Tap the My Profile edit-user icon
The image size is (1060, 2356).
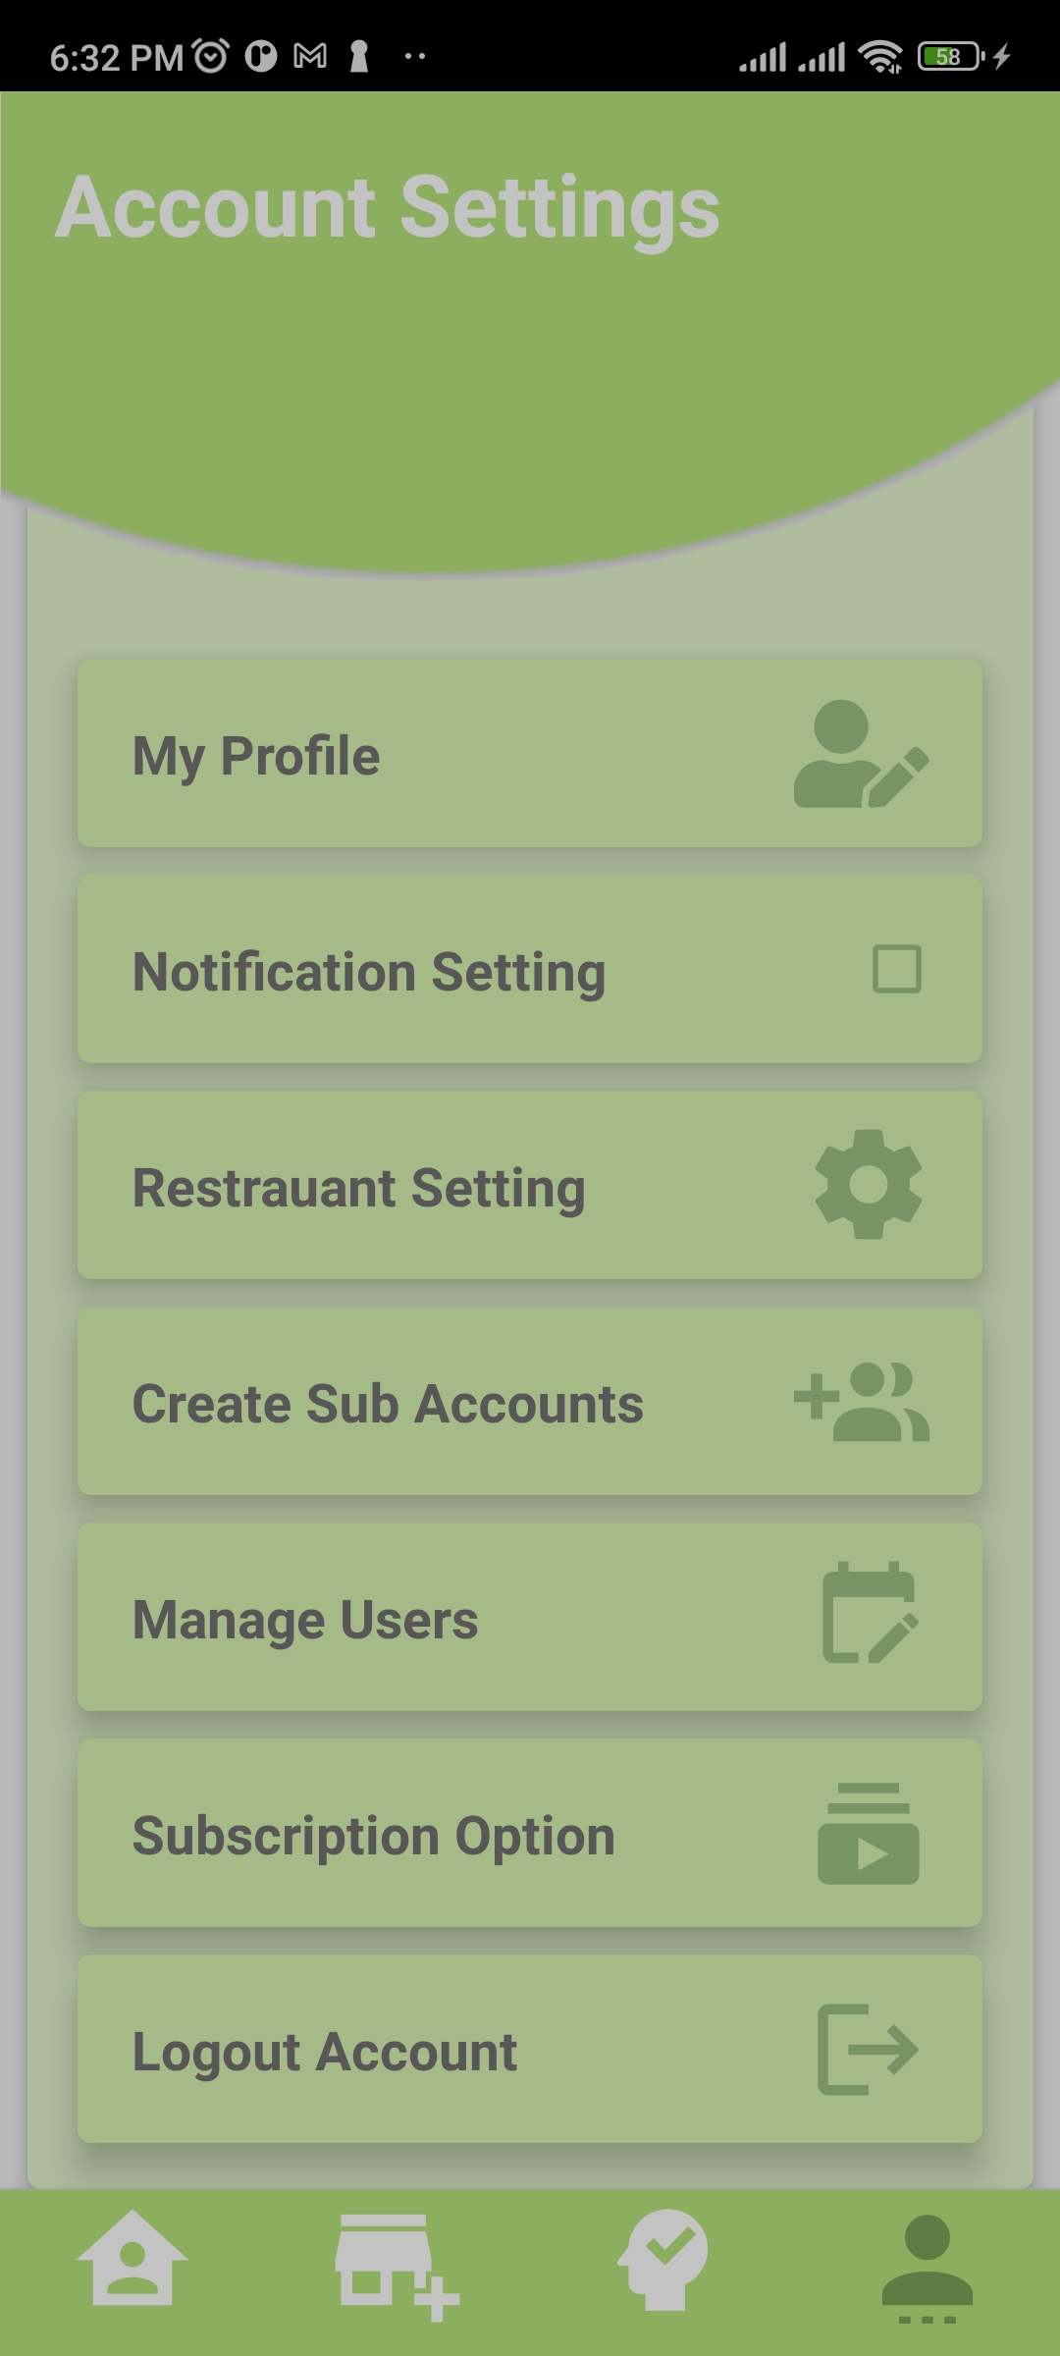point(861,754)
